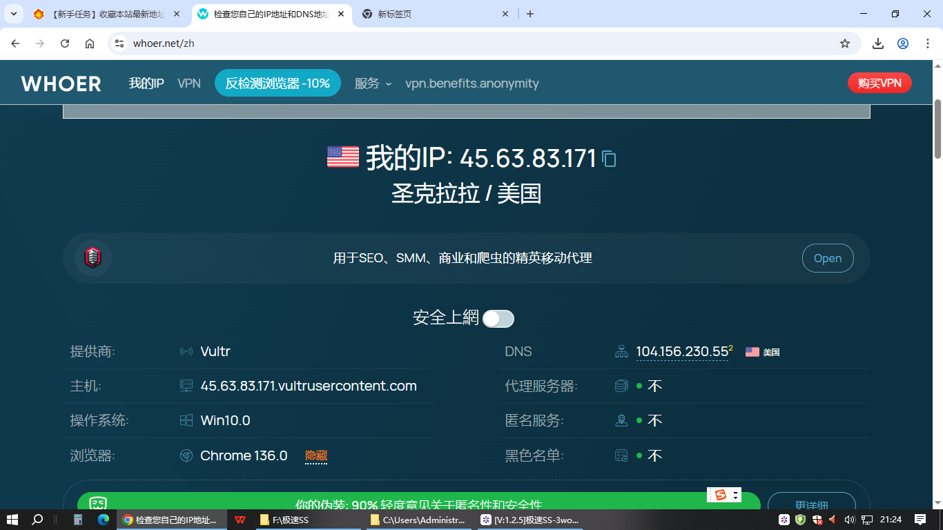
Task: Toggle the 安全上網 switch
Action: coord(498,318)
